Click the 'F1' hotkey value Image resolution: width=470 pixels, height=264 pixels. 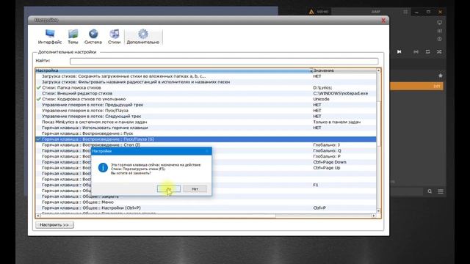(316, 185)
